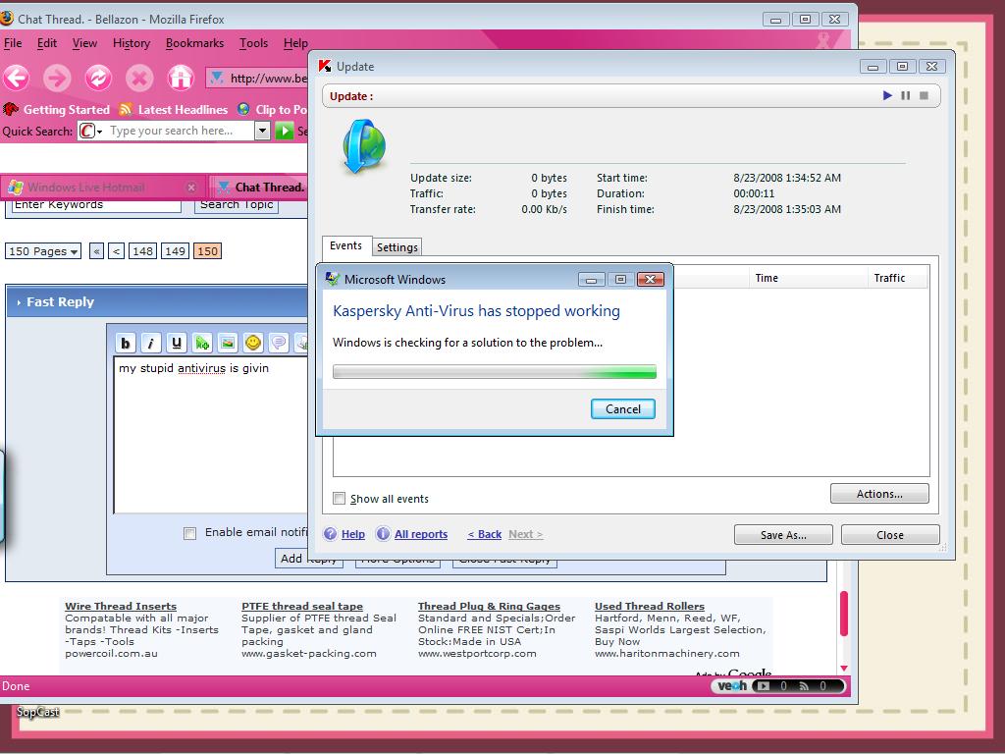Click the < Back link in Update window
Viewport: 1005px width, 754px height.
[485, 534]
